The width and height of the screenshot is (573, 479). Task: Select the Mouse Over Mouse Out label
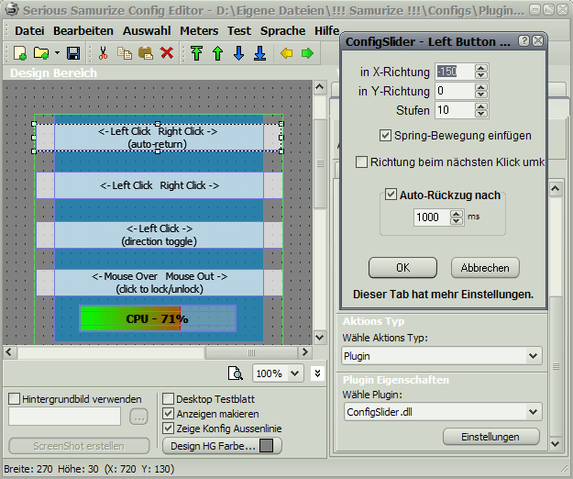pyautogui.click(x=160, y=283)
